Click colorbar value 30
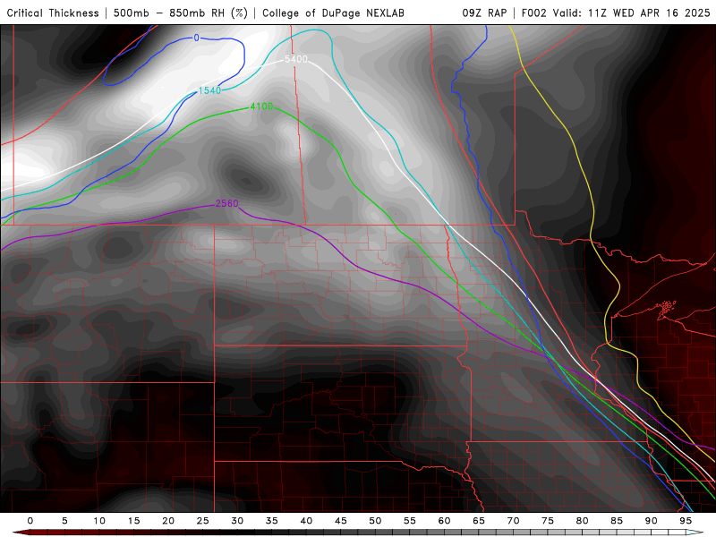Viewport: 716px width, 537px height. click(237, 521)
